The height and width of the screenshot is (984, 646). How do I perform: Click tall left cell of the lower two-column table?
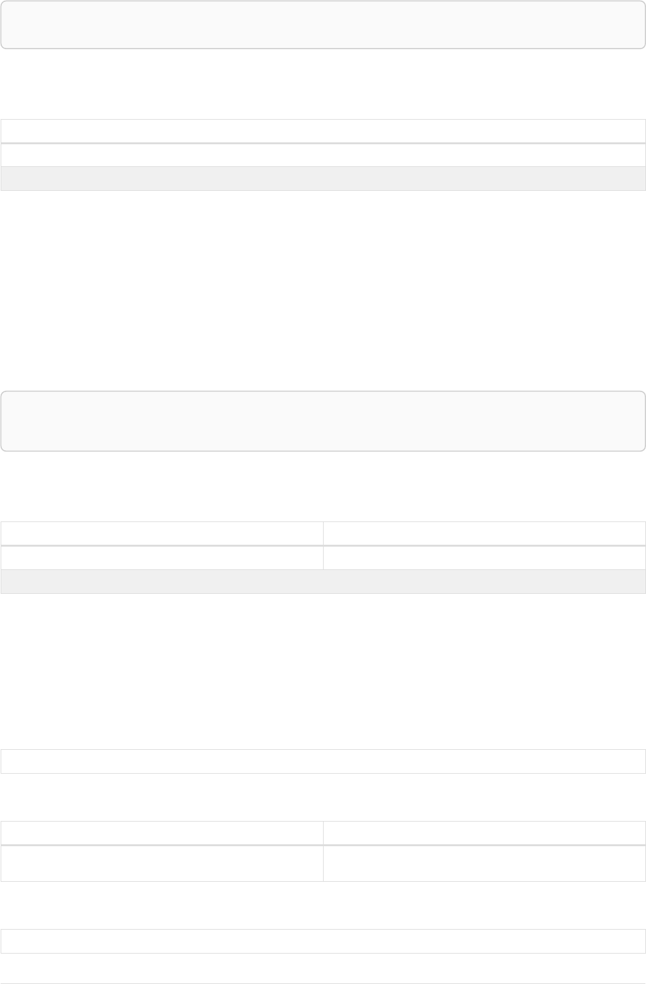161,864
